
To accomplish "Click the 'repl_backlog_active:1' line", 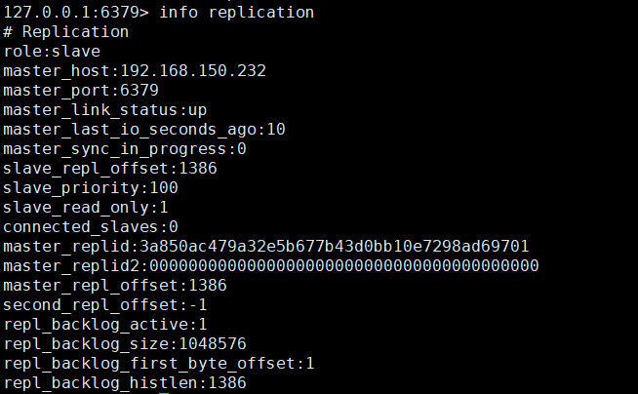I will pyautogui.click(x=104, y=325).
